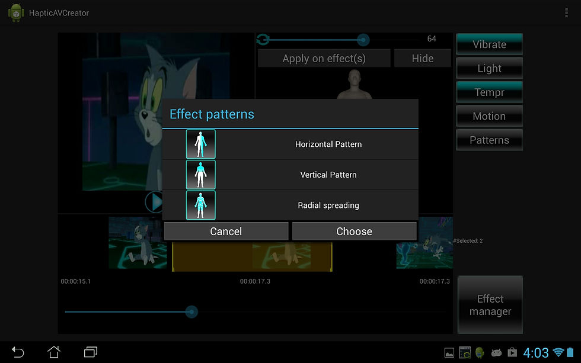581x363 pixels.
Task: Click the HapticAVCreator title text
Action: 59,13
